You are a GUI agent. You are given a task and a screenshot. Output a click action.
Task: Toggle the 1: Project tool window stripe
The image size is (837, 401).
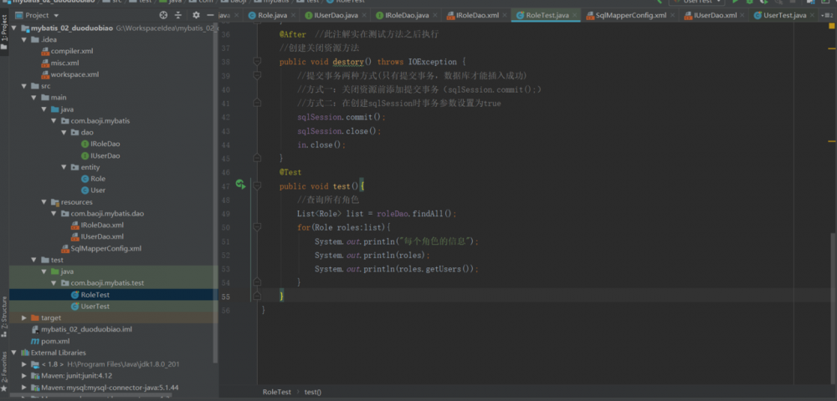coord(4,29)
